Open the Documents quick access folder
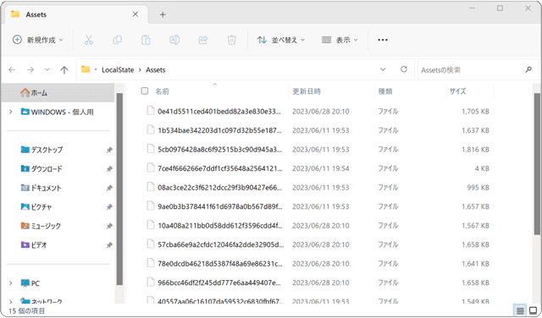The image size is (542, 318). click(41, 188)
